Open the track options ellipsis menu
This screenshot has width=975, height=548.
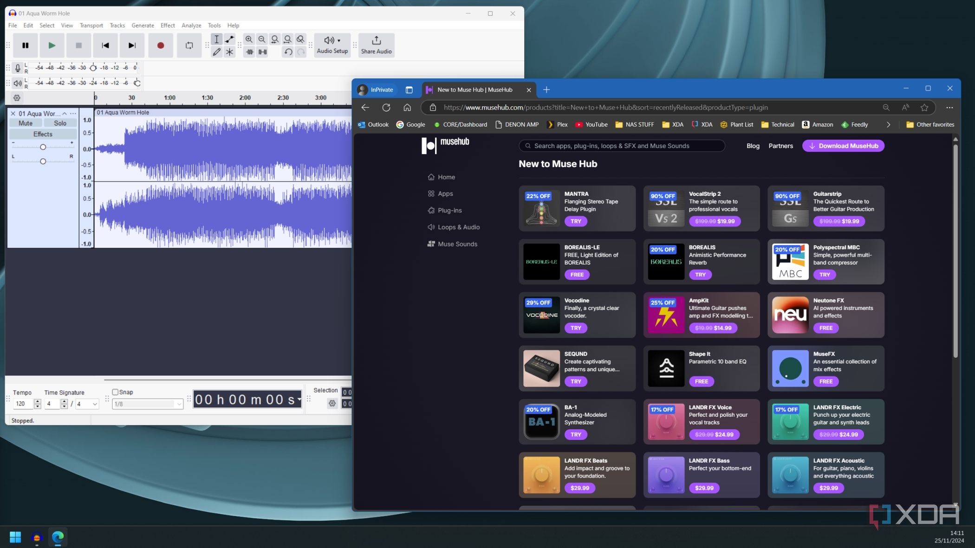(73, 114)
